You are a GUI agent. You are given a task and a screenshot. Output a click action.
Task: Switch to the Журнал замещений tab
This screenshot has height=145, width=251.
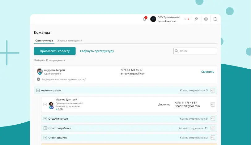(70, 41)
